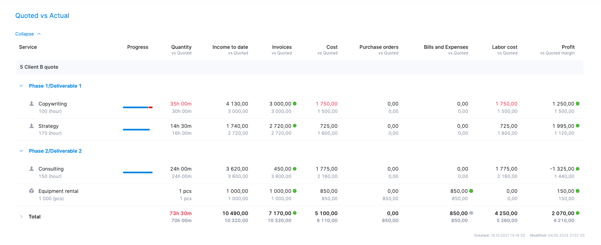Click the person icon beside Copywriting
The height and width of the screenshot is (245, 601).
coord(32,104)
